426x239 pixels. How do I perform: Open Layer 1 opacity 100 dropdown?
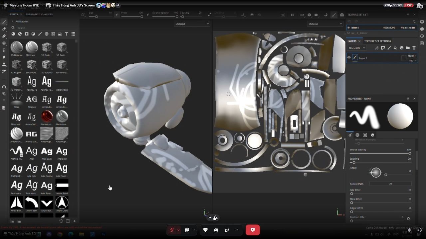pyautogui.click(x=412, y=61)
